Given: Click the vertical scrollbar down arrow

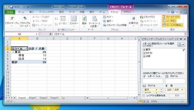Looking at the screenshot, I should click(x=139, y=95).
